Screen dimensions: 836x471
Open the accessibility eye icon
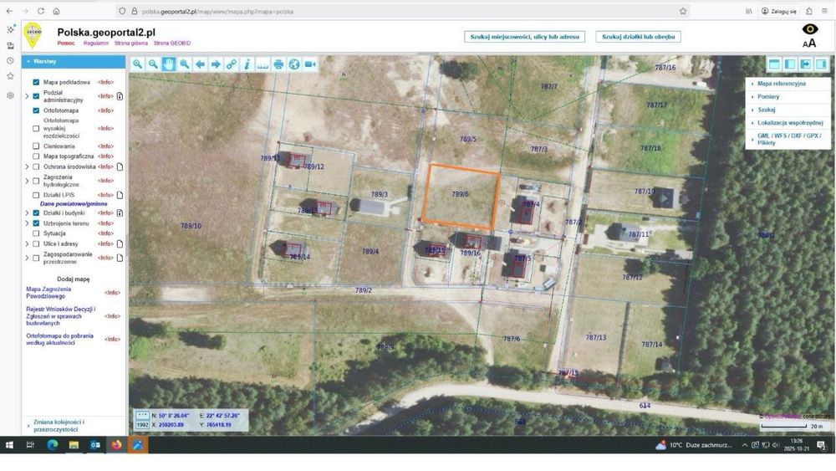[810, 29]
